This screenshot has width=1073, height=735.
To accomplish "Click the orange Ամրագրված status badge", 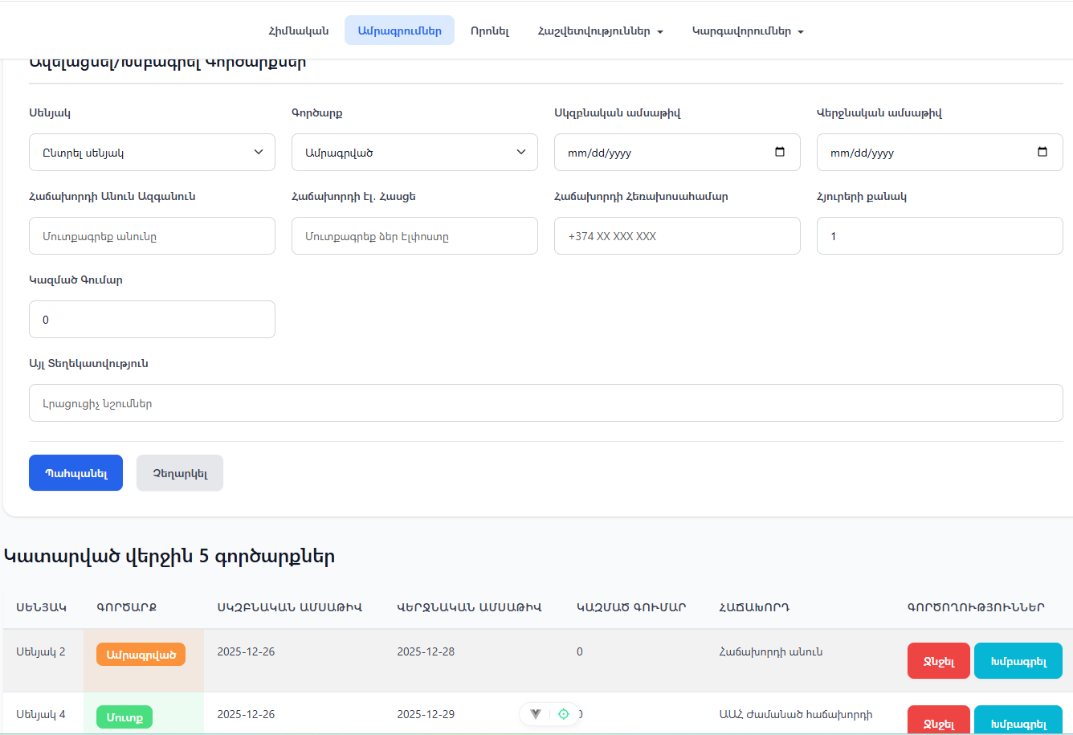I will 141,654.
